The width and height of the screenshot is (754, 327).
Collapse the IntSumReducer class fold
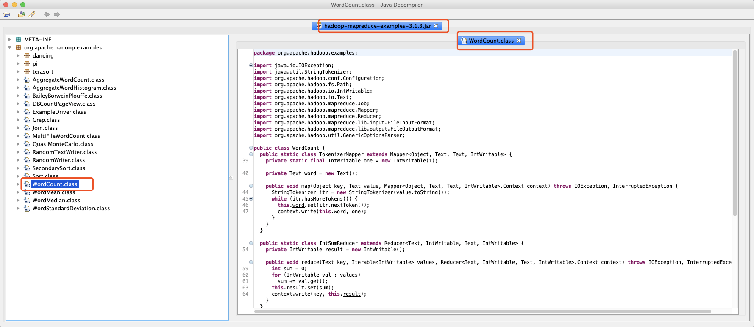pos(251,243)
